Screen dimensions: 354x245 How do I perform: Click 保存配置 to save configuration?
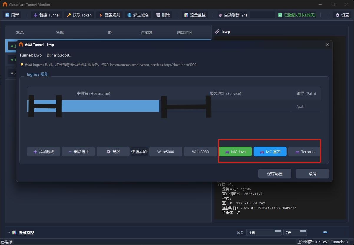pyautogui.click(x=274, y=174)
